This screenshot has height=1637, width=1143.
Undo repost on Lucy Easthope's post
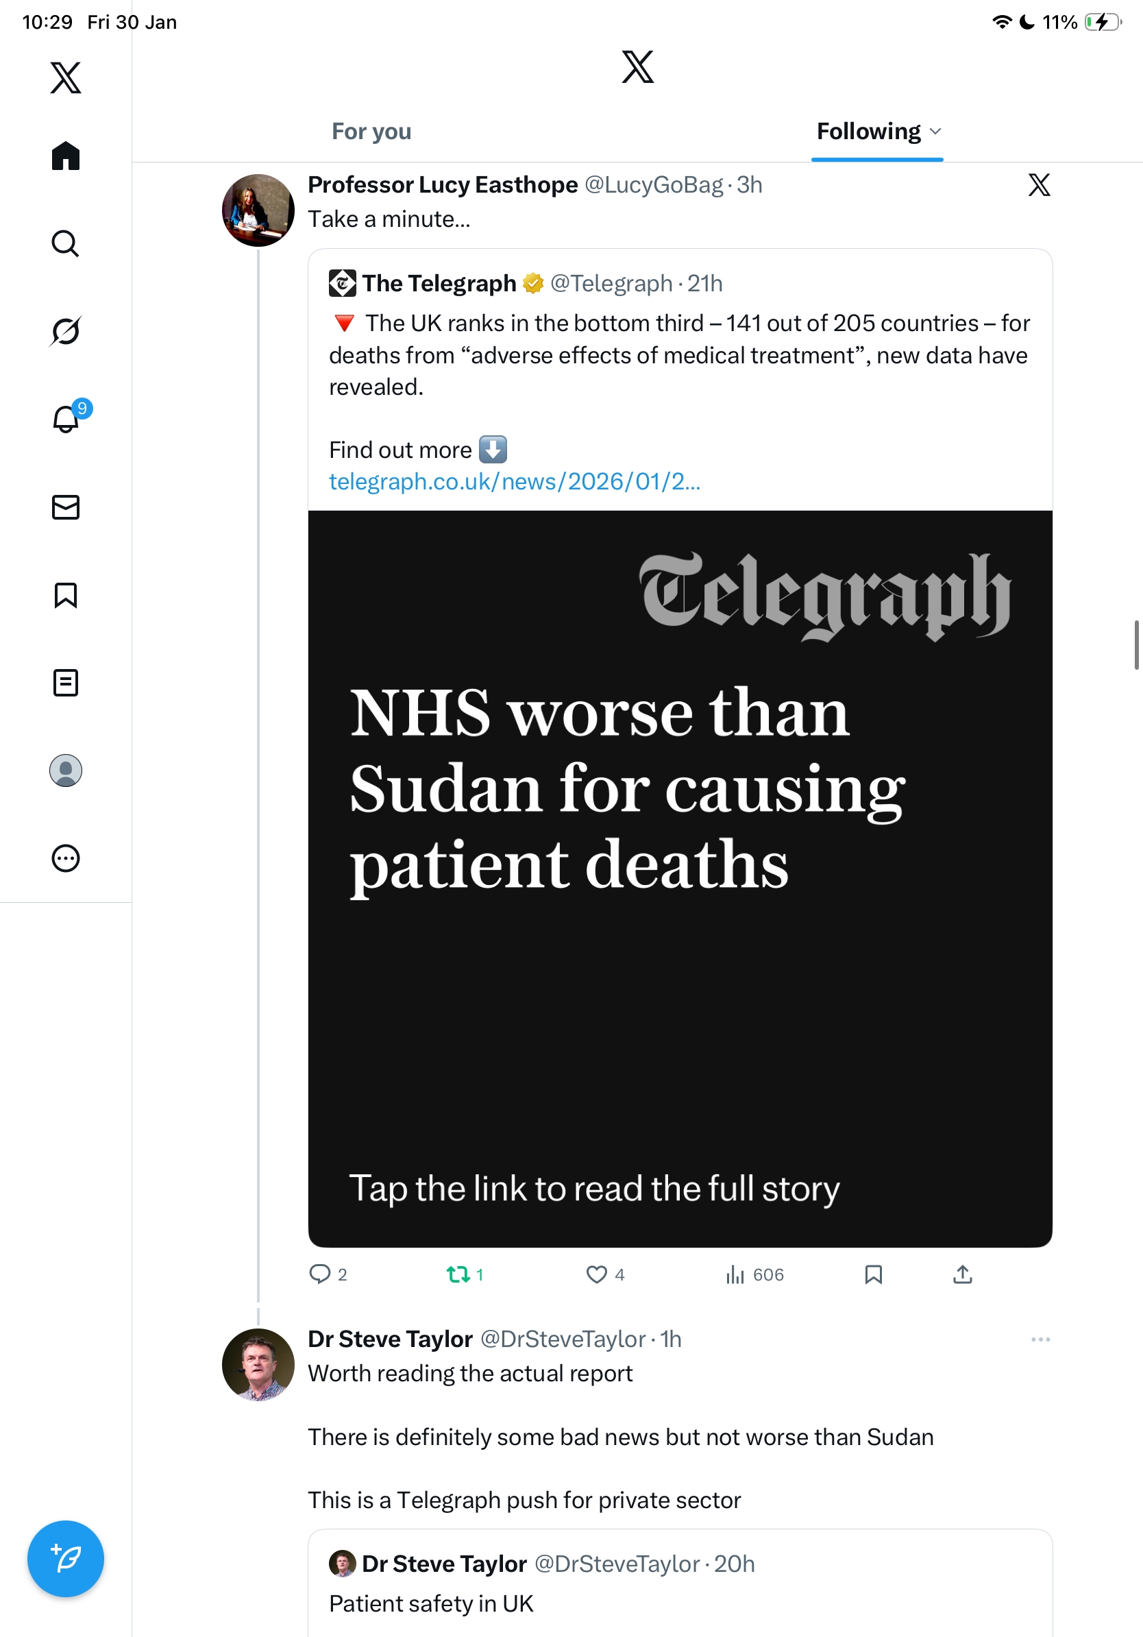click(458, 1274)
